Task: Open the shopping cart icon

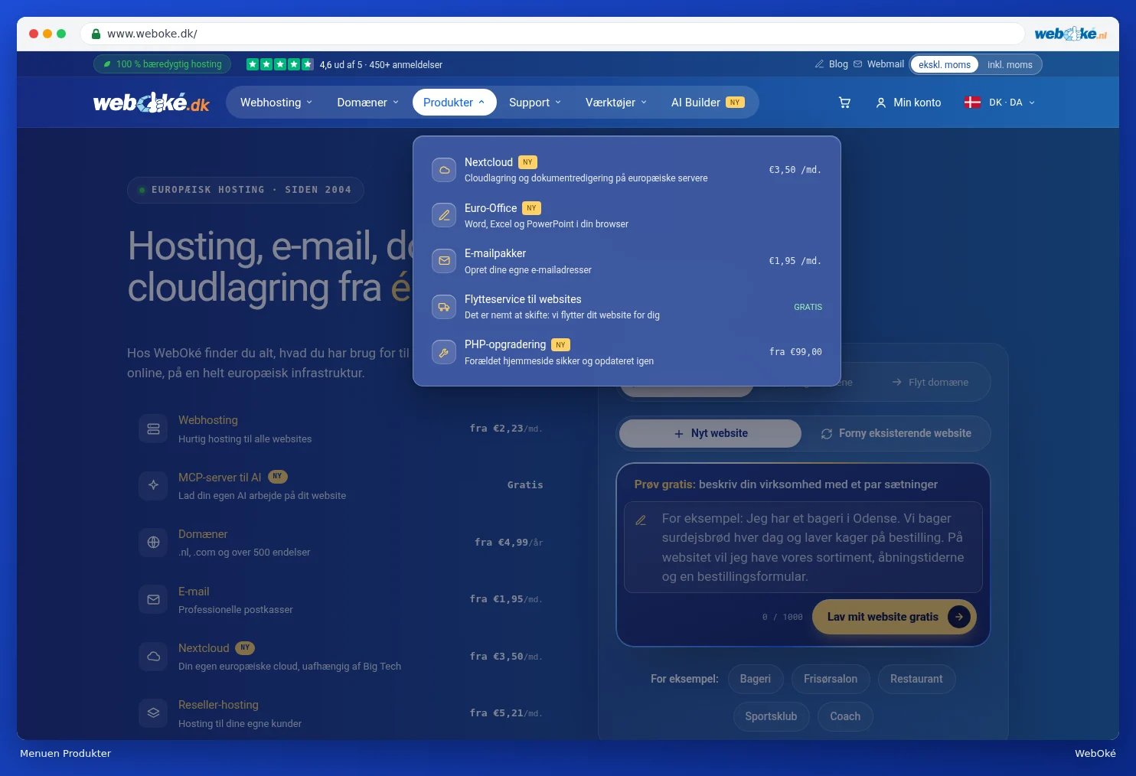Action: (844, 103)
